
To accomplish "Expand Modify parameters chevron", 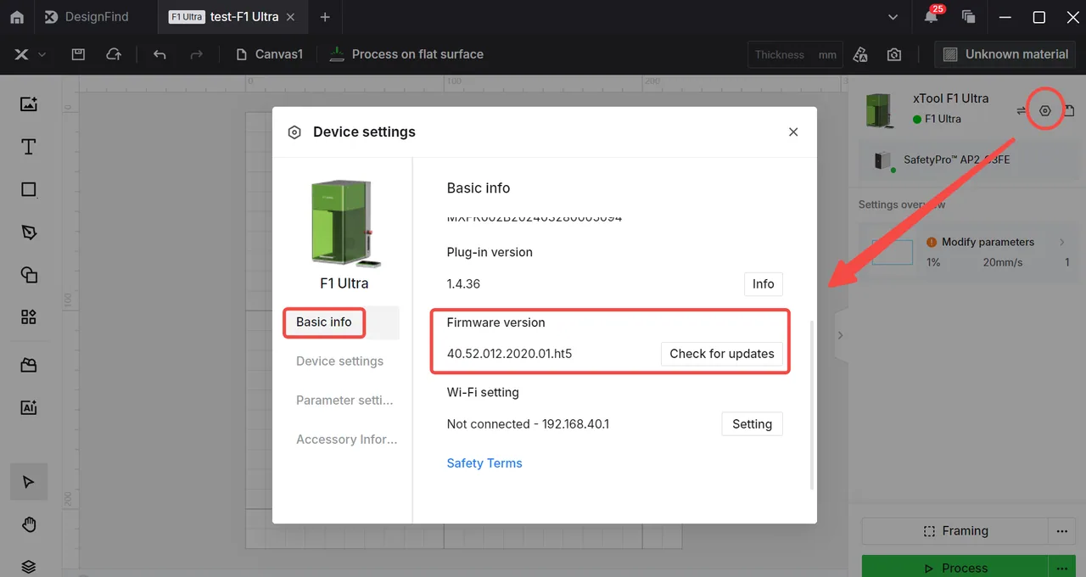I will tap(1061, 242).
